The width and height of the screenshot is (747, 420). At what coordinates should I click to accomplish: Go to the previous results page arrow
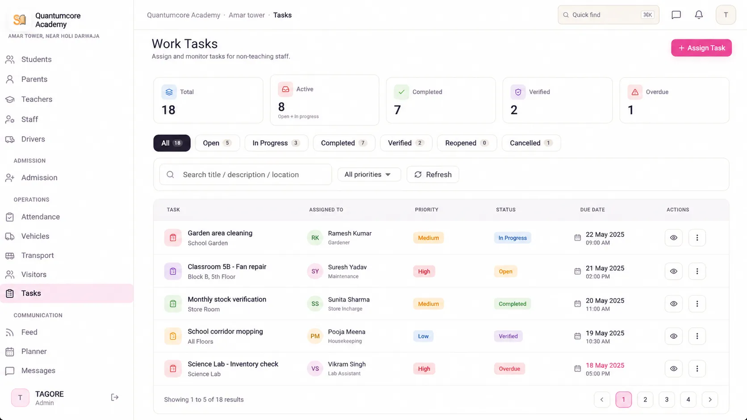[x=602, y=399]
